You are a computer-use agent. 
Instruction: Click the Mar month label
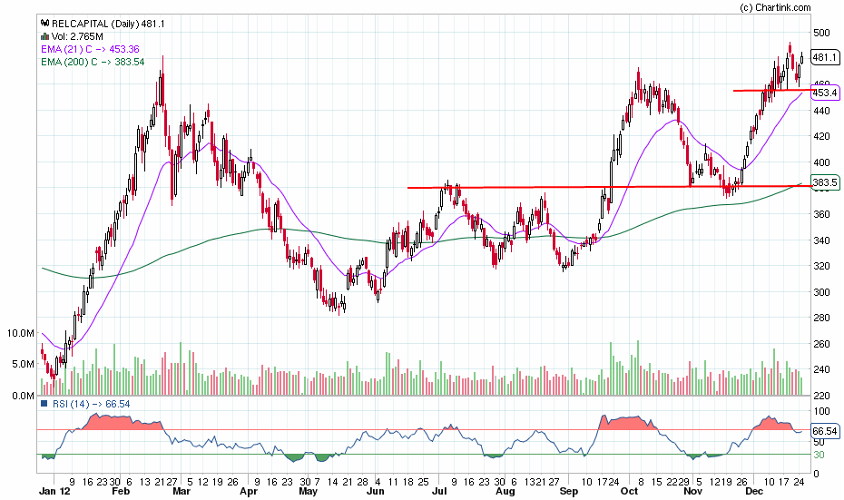click(x=182, y=491)
